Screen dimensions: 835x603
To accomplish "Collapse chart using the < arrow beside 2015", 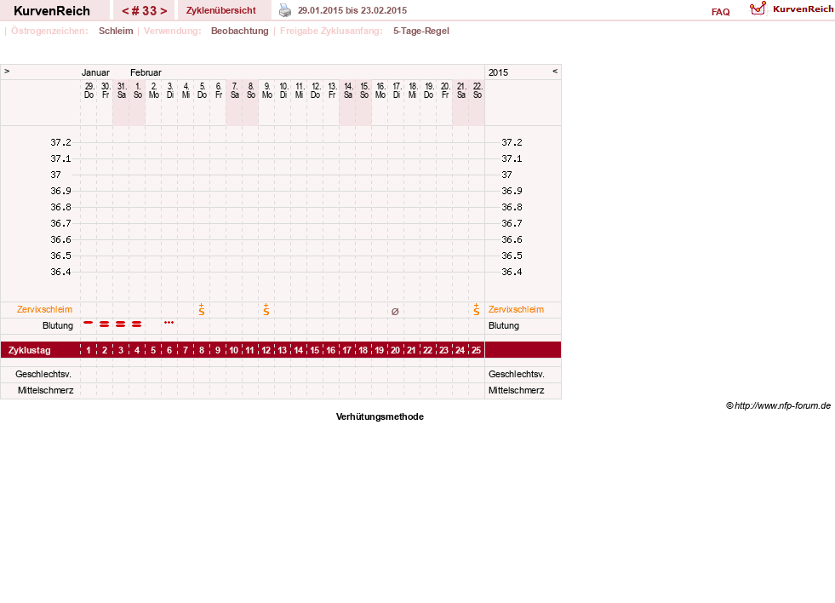I will click(555, 71).
